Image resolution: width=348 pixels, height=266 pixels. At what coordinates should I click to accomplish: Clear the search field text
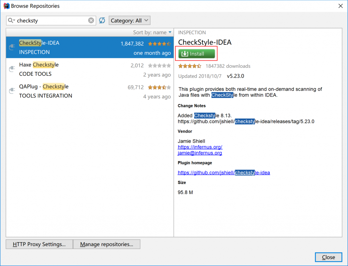tap(91, 20)
